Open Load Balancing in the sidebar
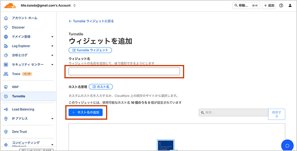297x151 pixels. click(x=23, y=109)
